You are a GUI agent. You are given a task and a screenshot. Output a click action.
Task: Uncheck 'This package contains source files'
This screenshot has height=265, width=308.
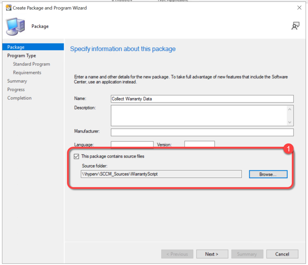coord(76,156)
